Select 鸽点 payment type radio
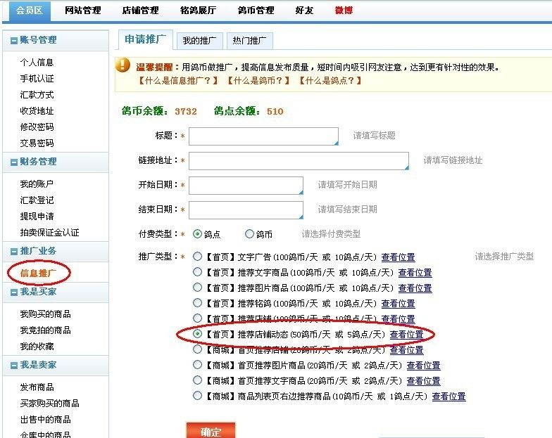 (197, 234)
